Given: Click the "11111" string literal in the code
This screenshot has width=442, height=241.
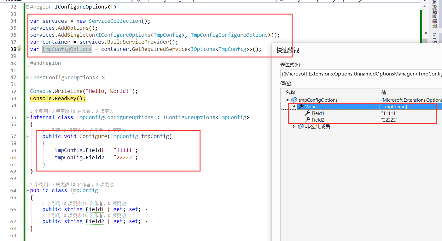Looking at the screenshot, I should click(x=124, y=150).
